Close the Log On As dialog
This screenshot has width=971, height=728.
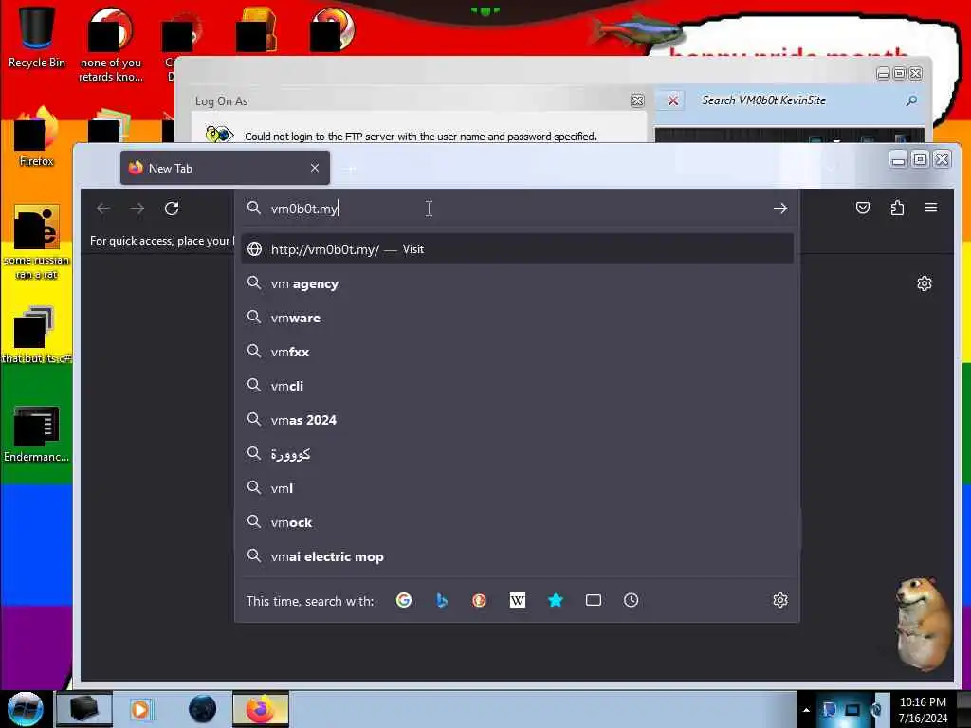(637, 100)
